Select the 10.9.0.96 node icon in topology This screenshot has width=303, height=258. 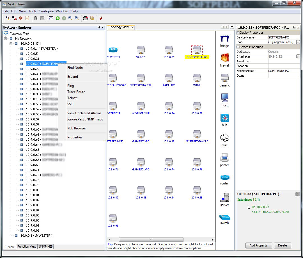point(113,218)
